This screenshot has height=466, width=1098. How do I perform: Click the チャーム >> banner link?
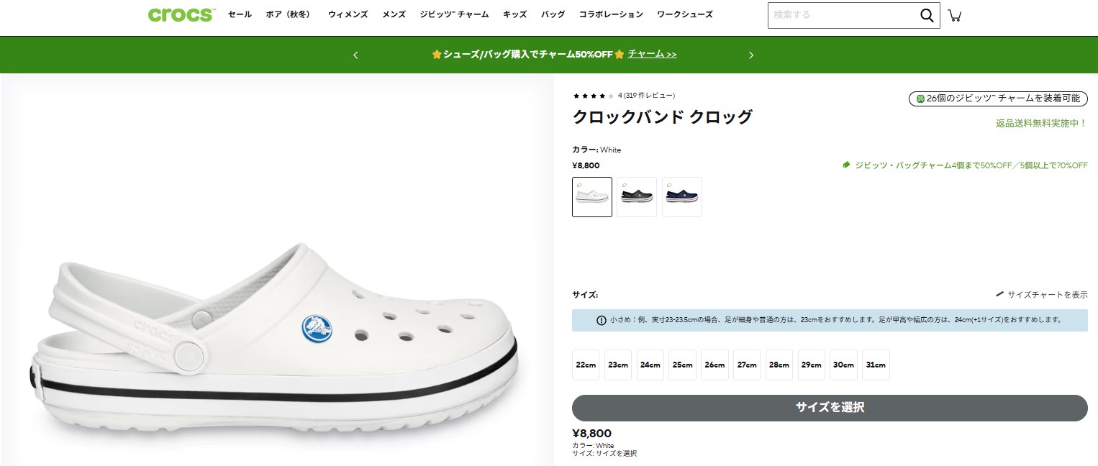click(650, 54)
